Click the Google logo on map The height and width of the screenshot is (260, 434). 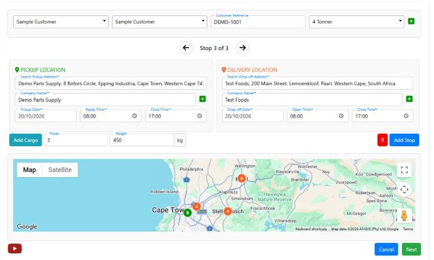tap(27, 226)
